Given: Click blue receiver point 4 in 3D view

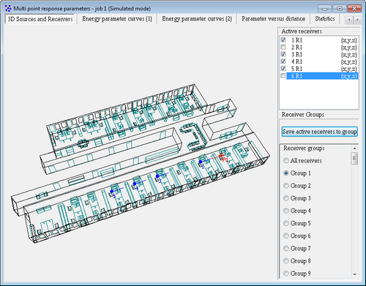Looking at the screenshot, I should pos(135,184).
